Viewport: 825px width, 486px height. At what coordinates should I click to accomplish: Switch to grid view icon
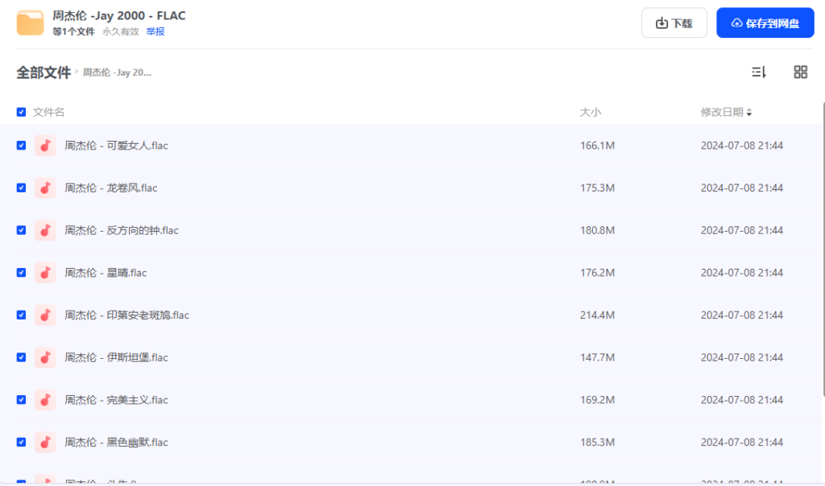click(x=800, y=72)
